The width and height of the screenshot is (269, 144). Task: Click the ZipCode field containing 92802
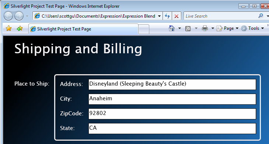pyautogui.click(x=172, y=114)
